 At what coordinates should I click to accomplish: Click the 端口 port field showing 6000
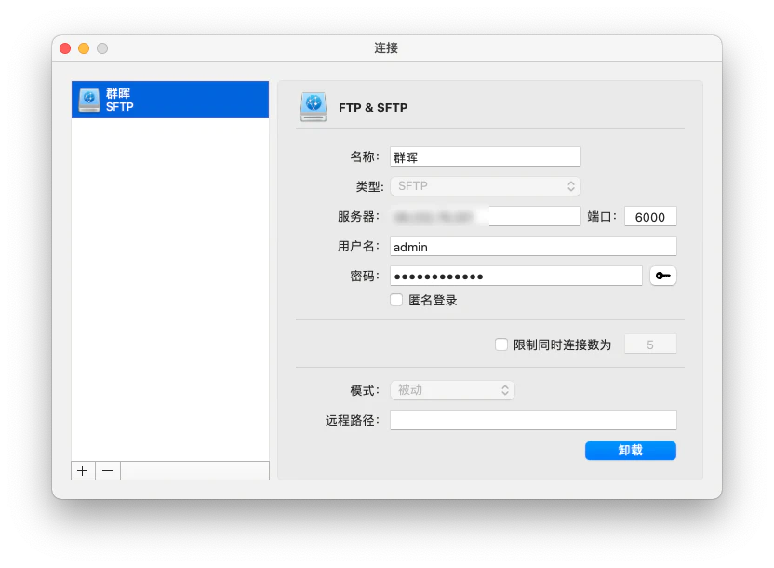(651, 216)
